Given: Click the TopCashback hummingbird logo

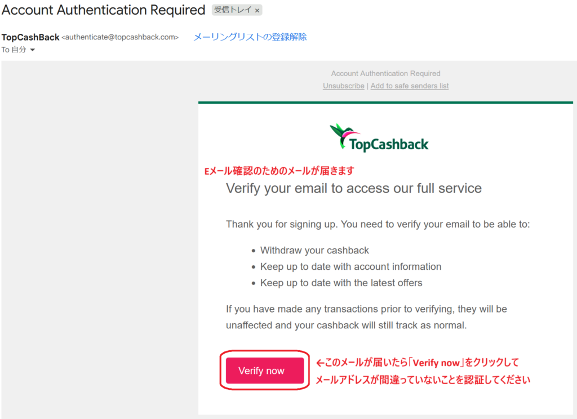Looking at the screenshot, I should click(379, 137).
